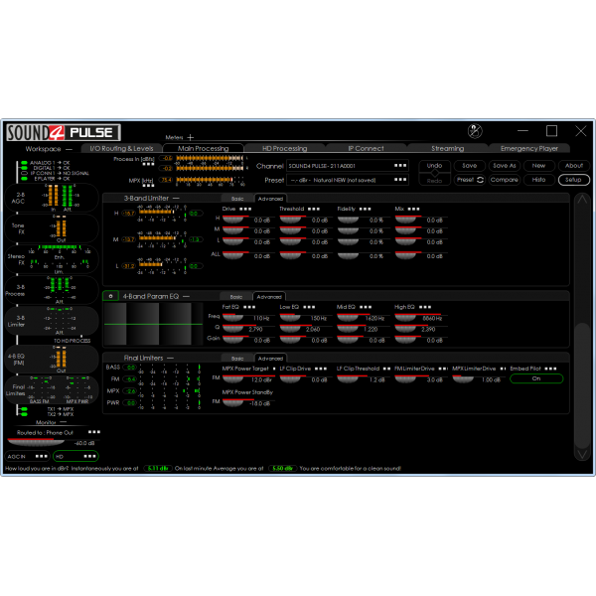
Task: Toggle the IP CONN 1 input indicator
Action: click(24, 173)
